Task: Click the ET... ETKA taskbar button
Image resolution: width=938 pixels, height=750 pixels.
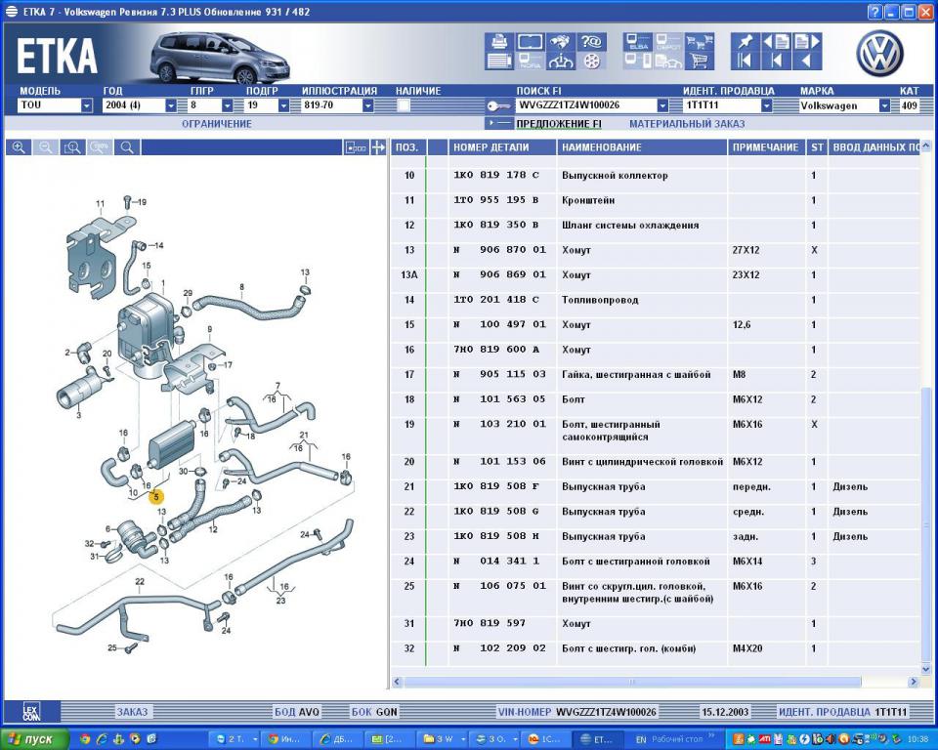Action: 598,739
